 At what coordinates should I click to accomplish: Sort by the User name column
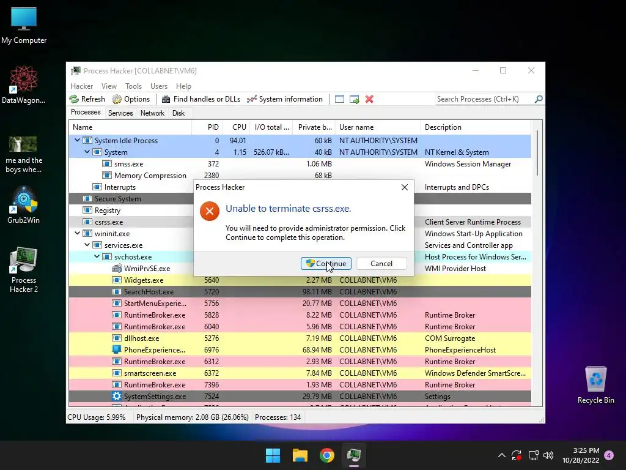coord(378,127)
